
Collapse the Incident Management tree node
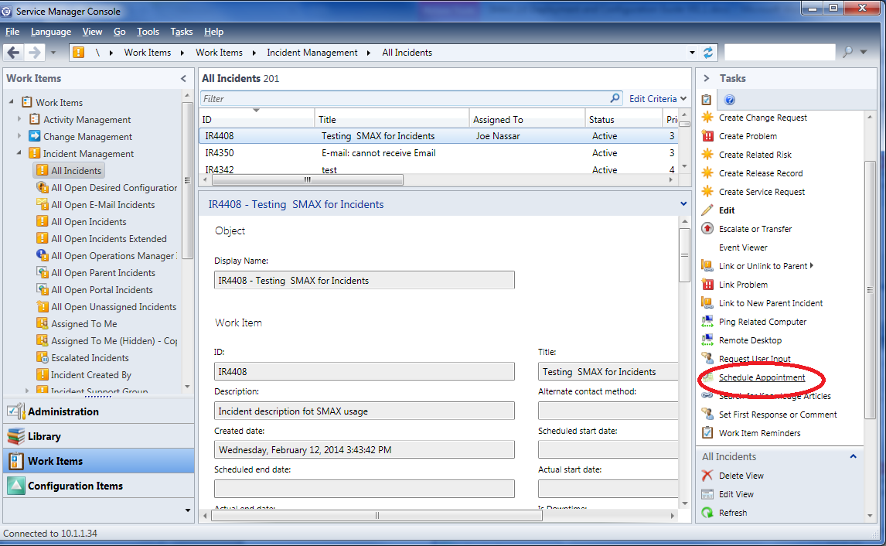tap(19, 152)
